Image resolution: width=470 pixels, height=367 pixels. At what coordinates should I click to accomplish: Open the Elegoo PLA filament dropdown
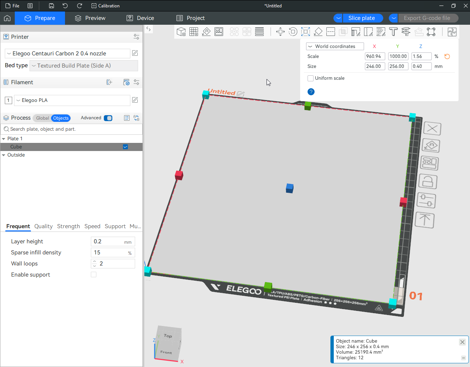(x=72, y=100)
